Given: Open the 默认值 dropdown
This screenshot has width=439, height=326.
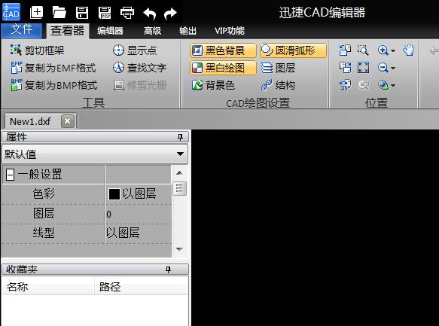Looking at the screenshot, I should coord(95,154).
